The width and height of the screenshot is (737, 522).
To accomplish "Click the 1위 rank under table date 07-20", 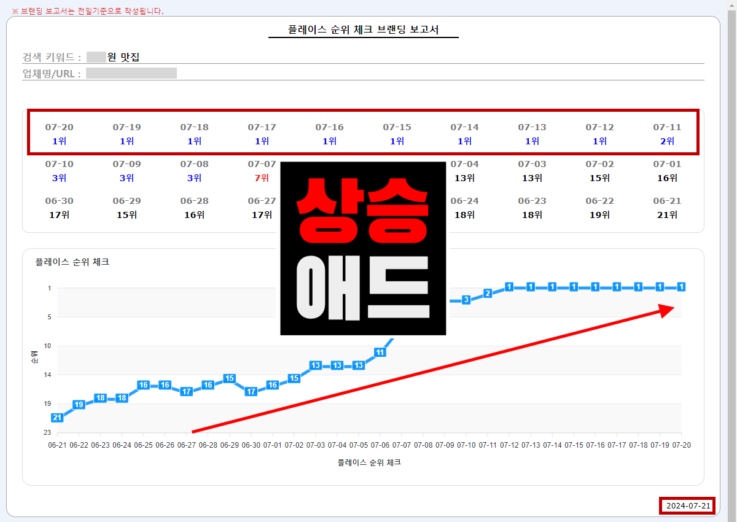I will pos(60,141).
